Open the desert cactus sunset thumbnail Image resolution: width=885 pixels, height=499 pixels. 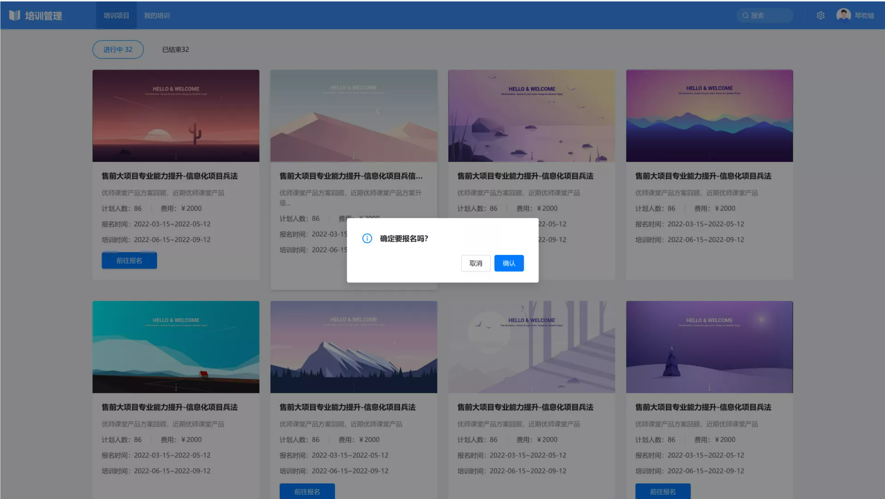point(176,116)
